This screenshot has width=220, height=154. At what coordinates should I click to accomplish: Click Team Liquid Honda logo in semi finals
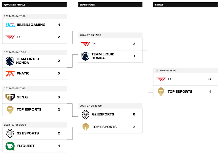pos(85,56)
